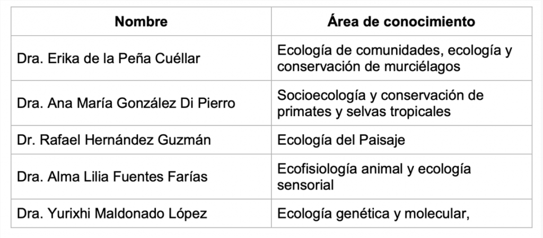Select the Dra. Ana María González Di Pierro cell
543x238 pixels.
pyautogui.click(x=141, y=103)
